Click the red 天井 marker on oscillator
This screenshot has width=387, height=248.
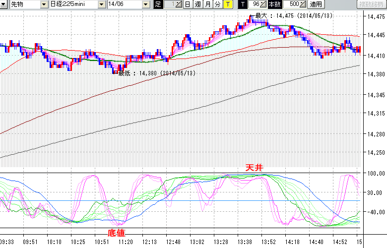tap(253, 168)
